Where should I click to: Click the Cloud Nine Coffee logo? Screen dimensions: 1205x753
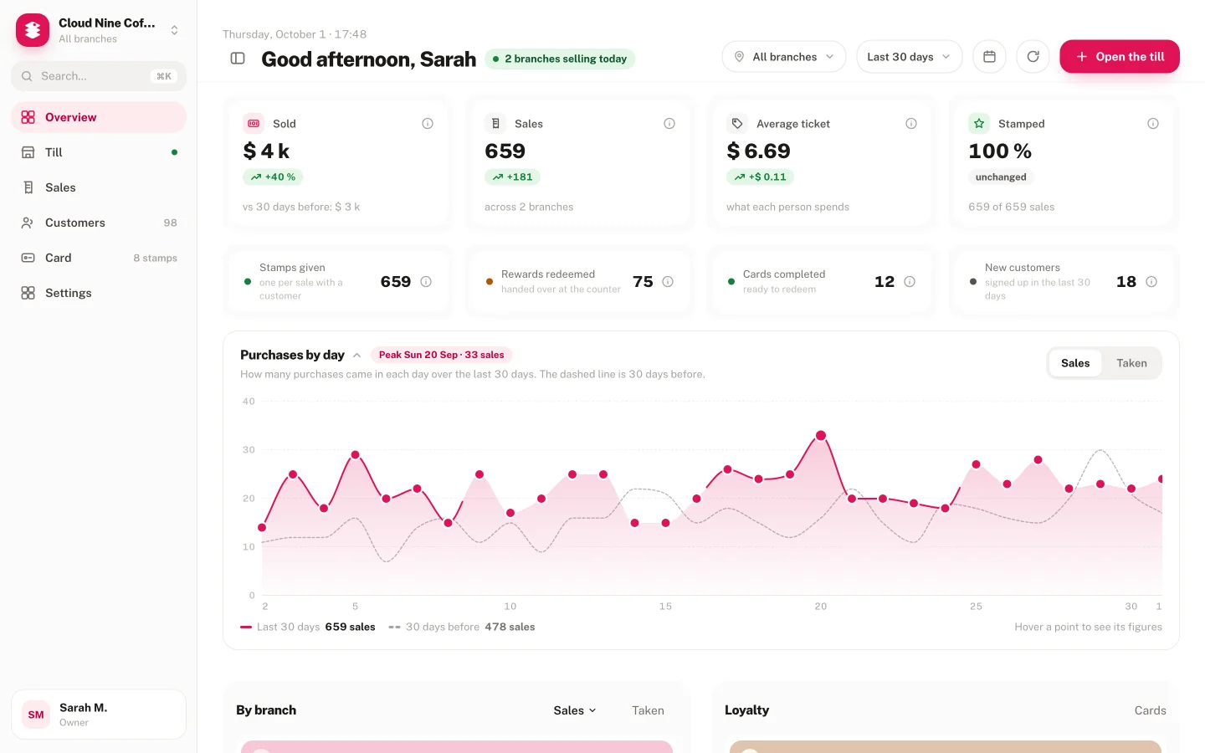(x=33, y=30)
